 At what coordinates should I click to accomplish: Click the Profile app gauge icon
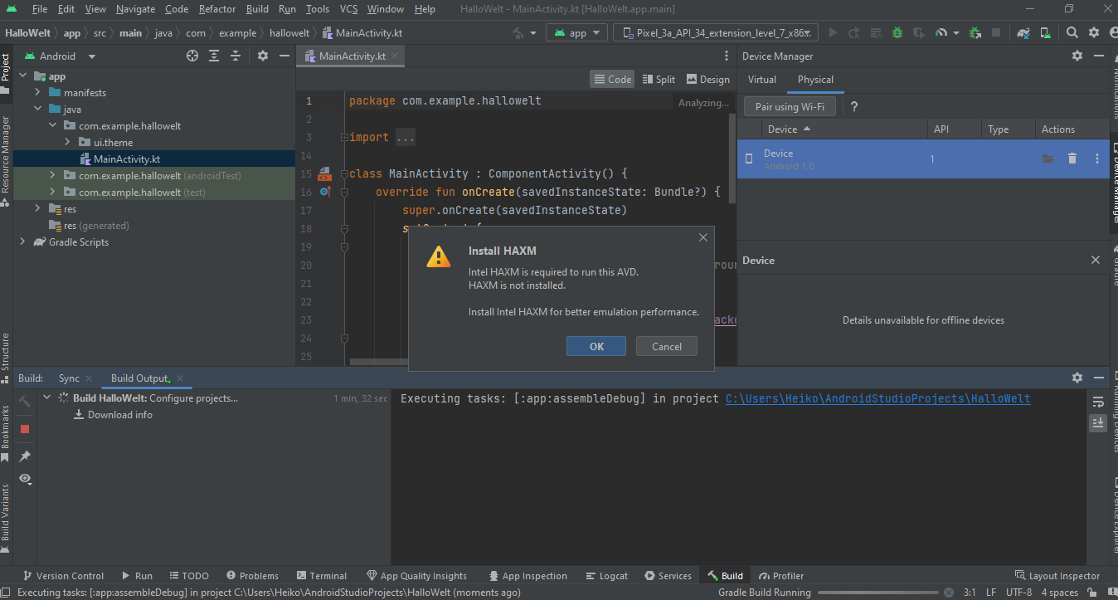point(941,33)
